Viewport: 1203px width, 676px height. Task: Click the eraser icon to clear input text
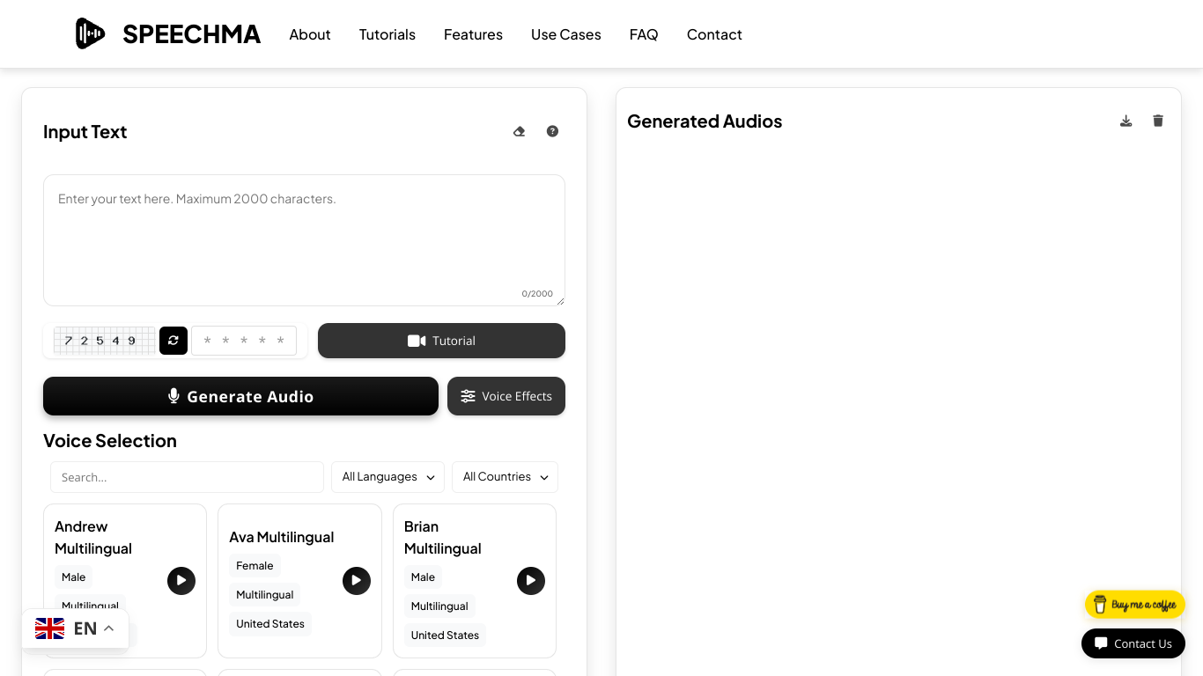(x=519, y=131)
